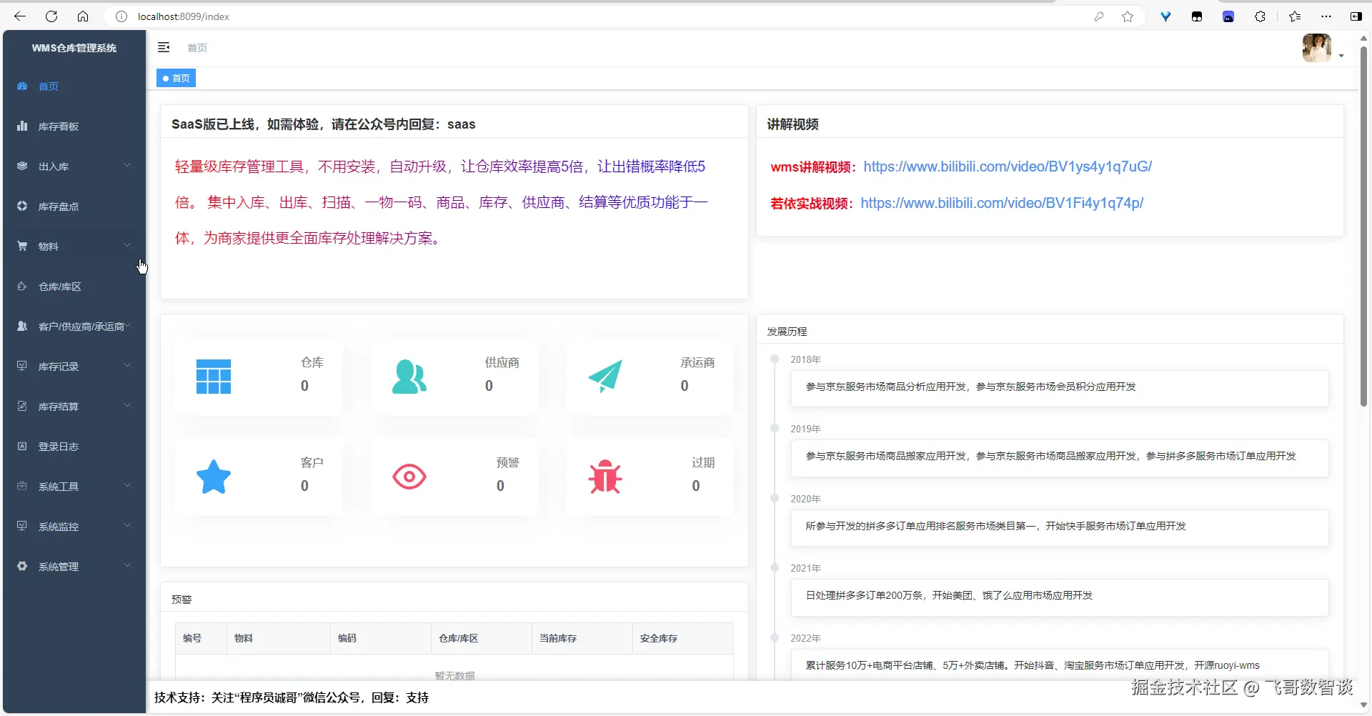1372x716 pixels.
Task: Expand the 出入库 sidebar submenu
Action: coord(74,166)
